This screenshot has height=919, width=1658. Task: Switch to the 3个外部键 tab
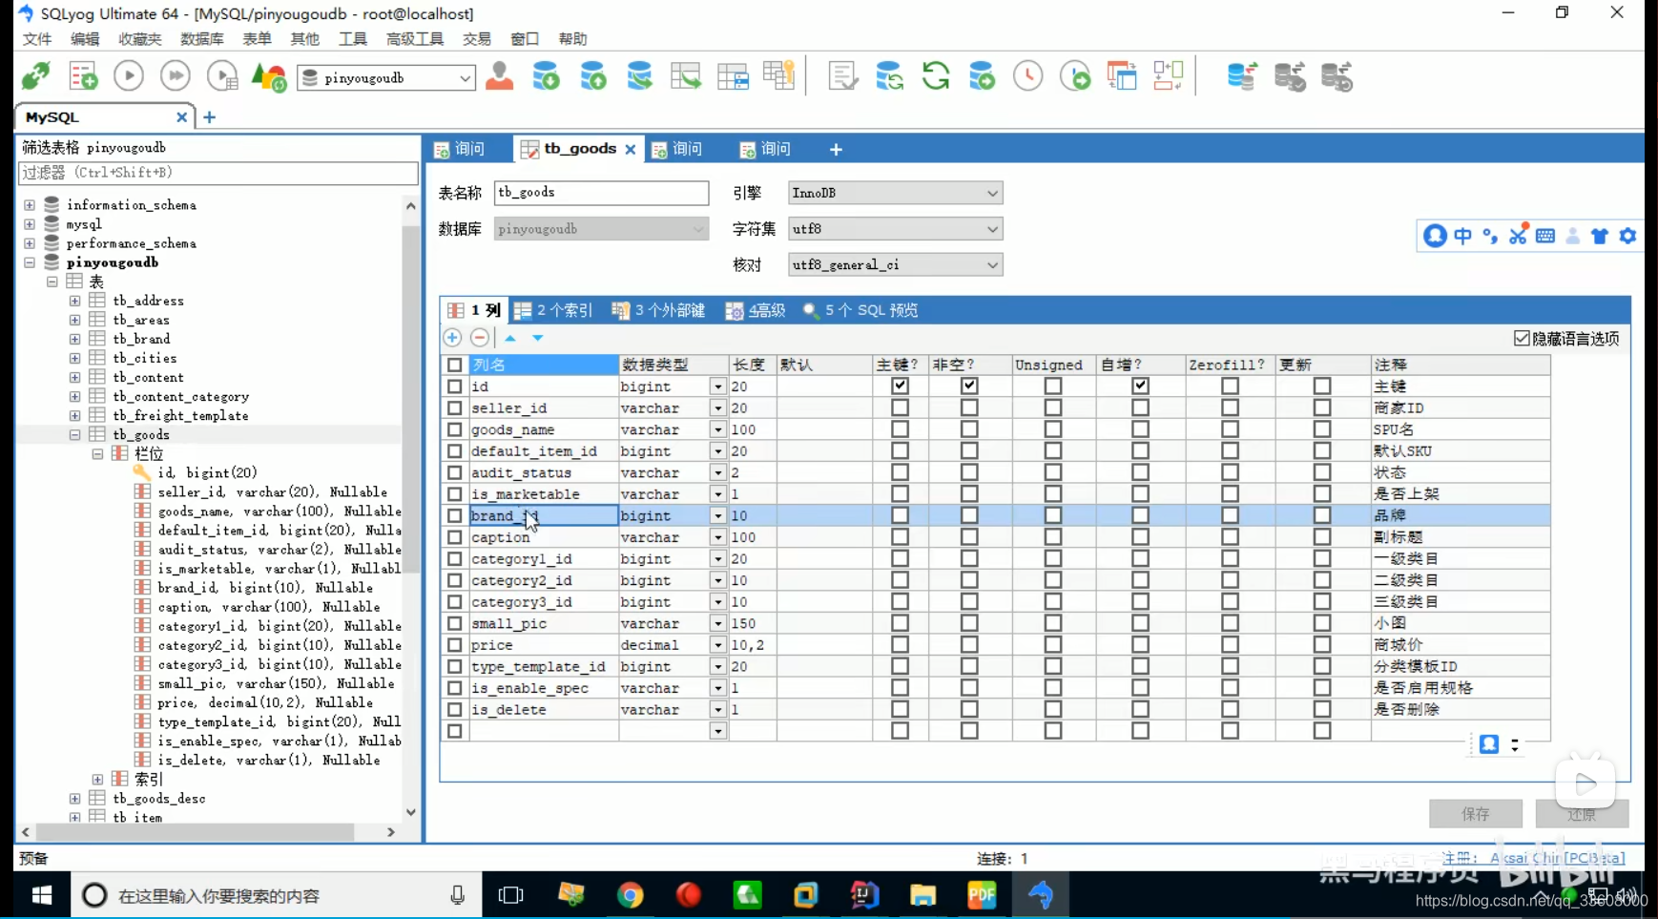(x=658, y=310)
